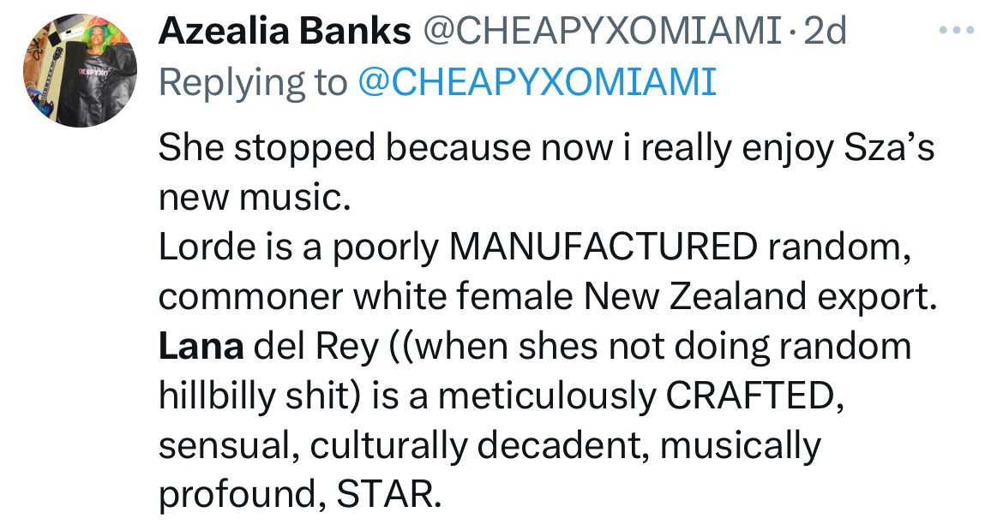Open the three-dot more options menu

[957, 30]
